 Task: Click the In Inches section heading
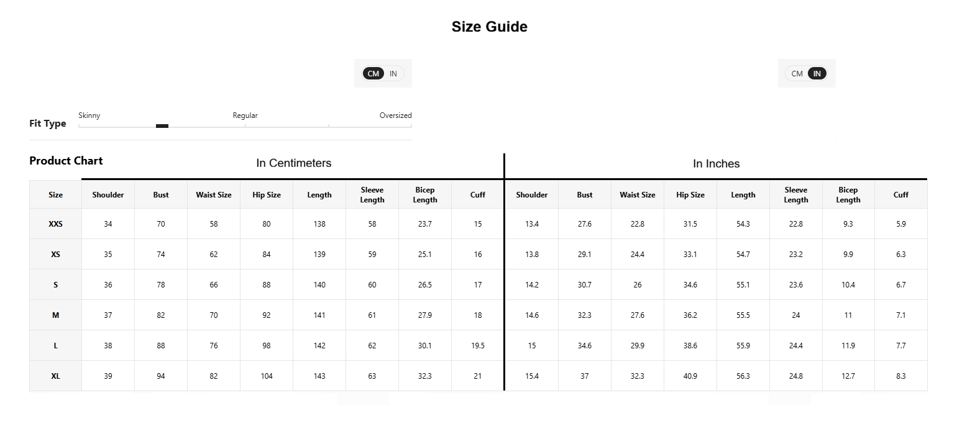click(716, 164)
